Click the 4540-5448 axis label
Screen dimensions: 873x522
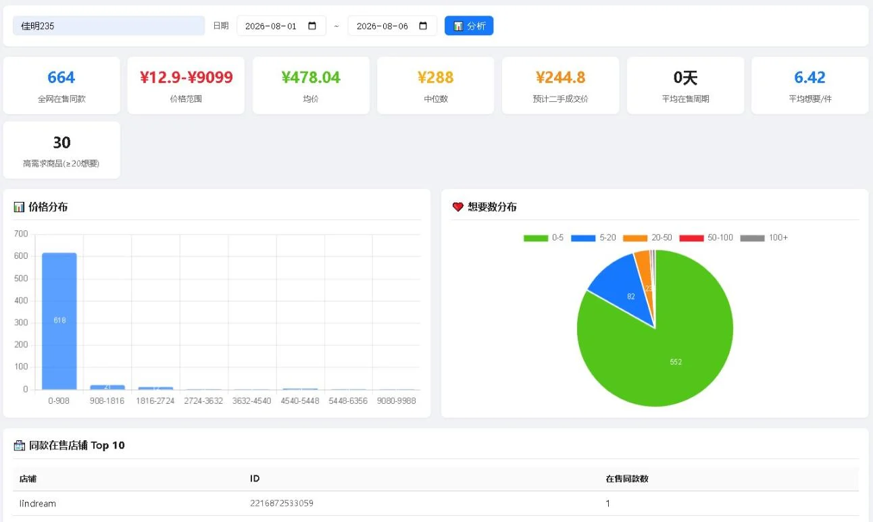(x=300, y=401)
